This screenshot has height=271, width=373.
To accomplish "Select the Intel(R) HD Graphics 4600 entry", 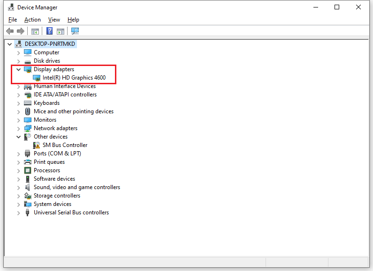I will pos(74,78).
